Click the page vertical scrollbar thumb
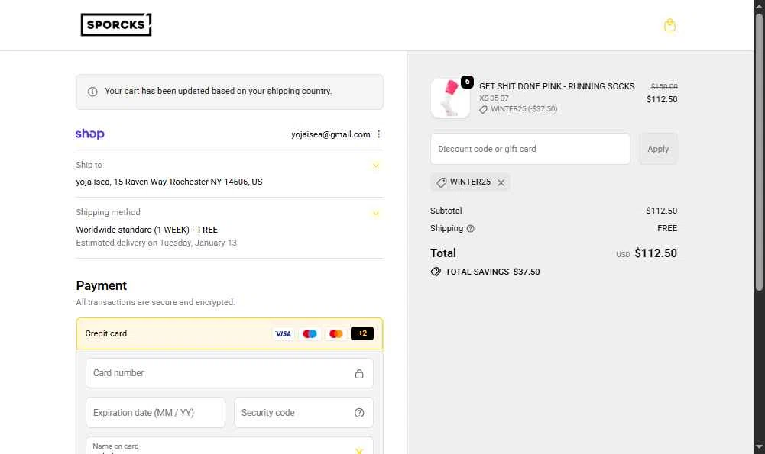Viewport: 765px width, 454px height. (x=759, y=152)
